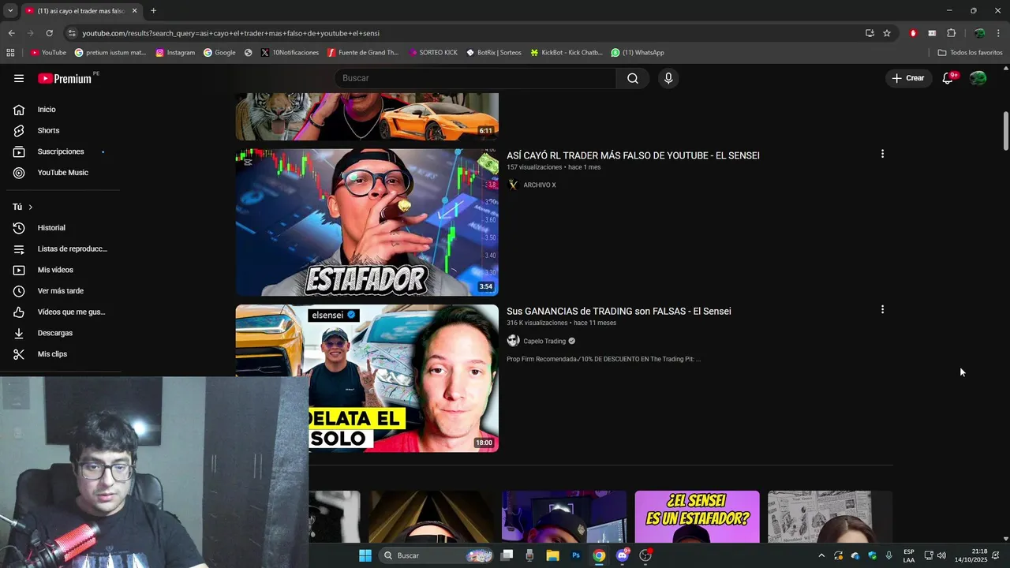Expand the Tú section chevron
The height and width of the screenshot is (568, 1010).
coord(30,207)
